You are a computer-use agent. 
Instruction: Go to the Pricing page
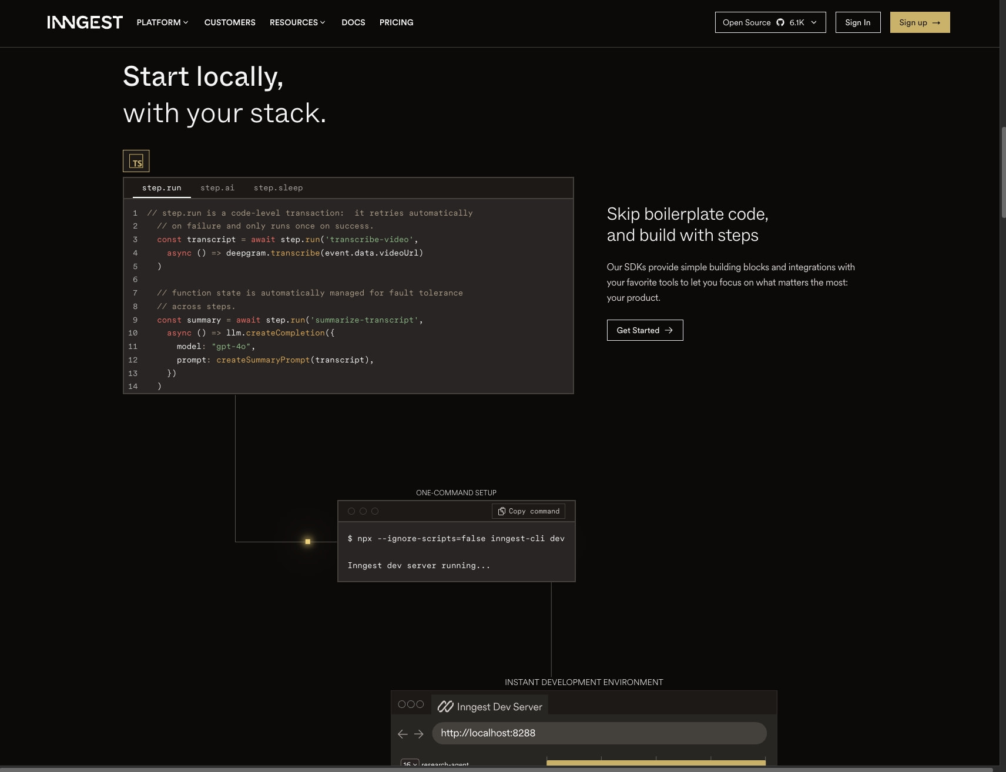click(397, 22)
